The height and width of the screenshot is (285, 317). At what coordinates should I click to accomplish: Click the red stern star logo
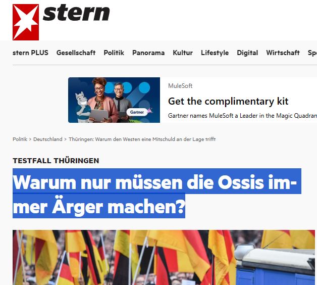(x=26, y=22)
